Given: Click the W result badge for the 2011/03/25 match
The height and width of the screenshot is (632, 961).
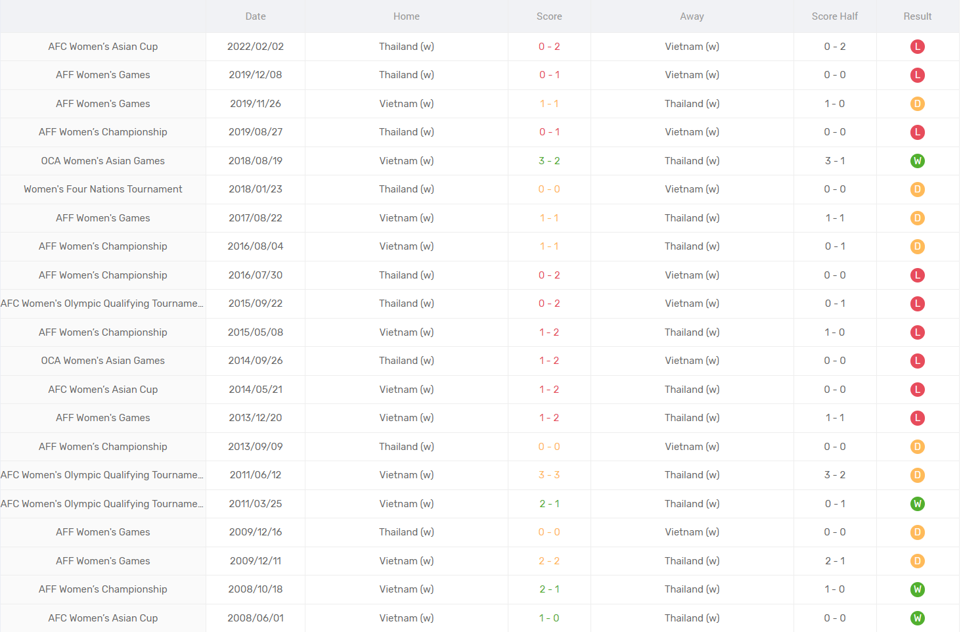Looking at the screenshot, I should pos(917,504).
